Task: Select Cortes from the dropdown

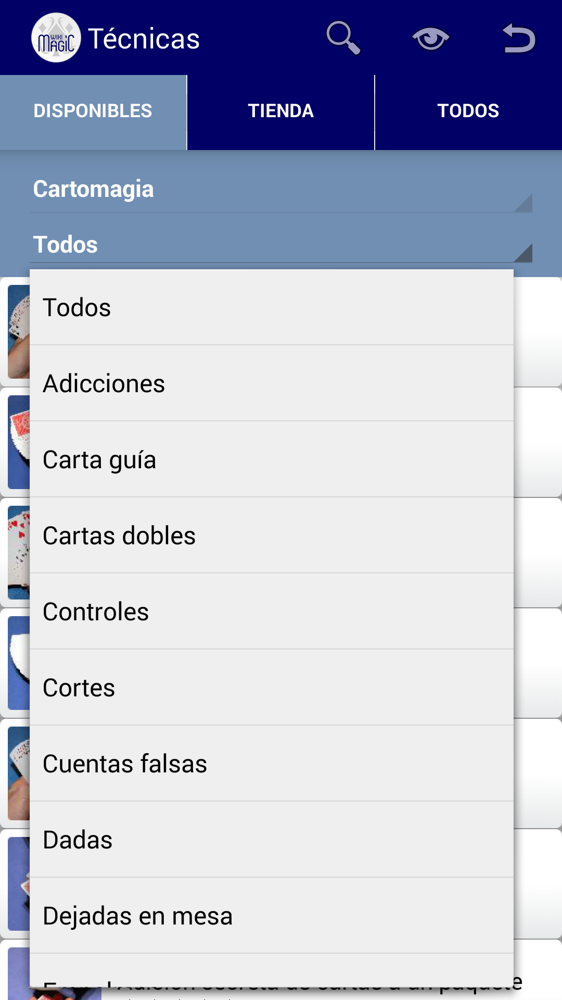Action: (272, 687)
